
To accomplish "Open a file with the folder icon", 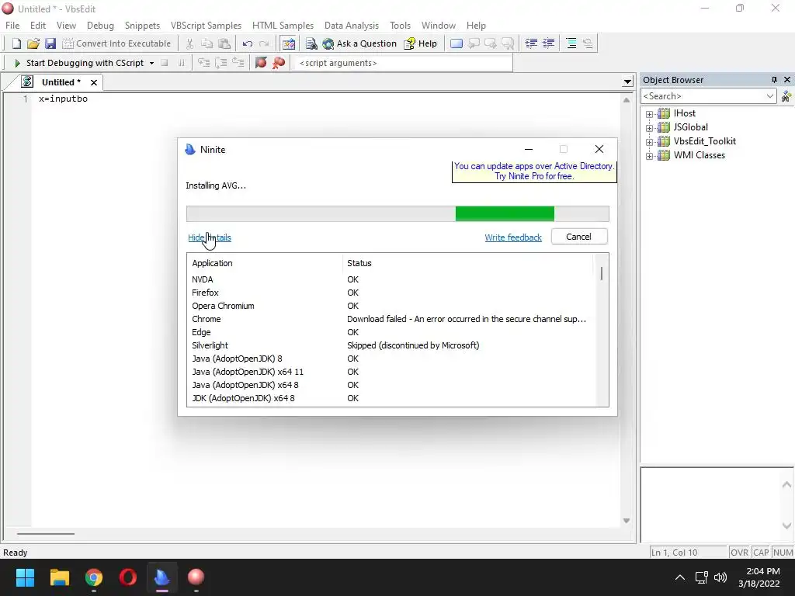I will [x=33, y=43].
